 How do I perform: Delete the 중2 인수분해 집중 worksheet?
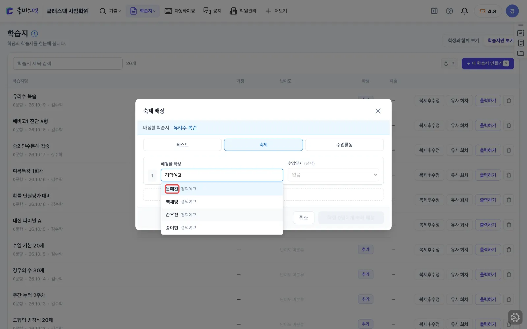tap(509, 150)
